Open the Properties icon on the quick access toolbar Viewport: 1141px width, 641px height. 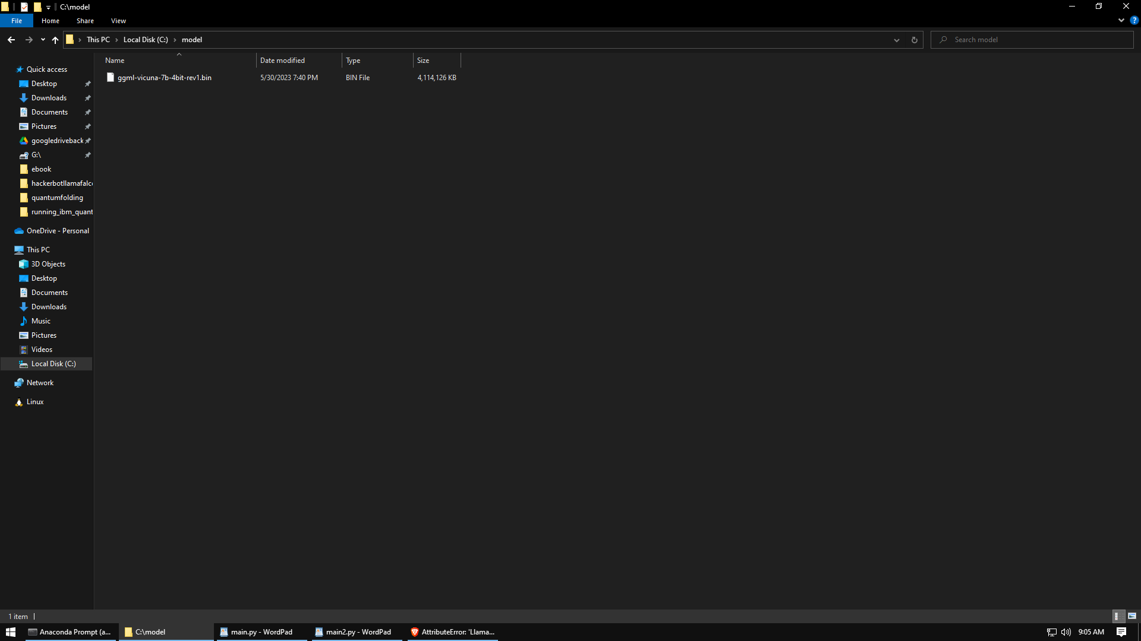point(24,7)
